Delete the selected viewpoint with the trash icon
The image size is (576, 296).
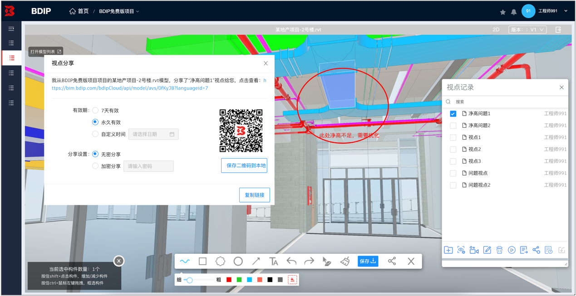pos(499,250)
